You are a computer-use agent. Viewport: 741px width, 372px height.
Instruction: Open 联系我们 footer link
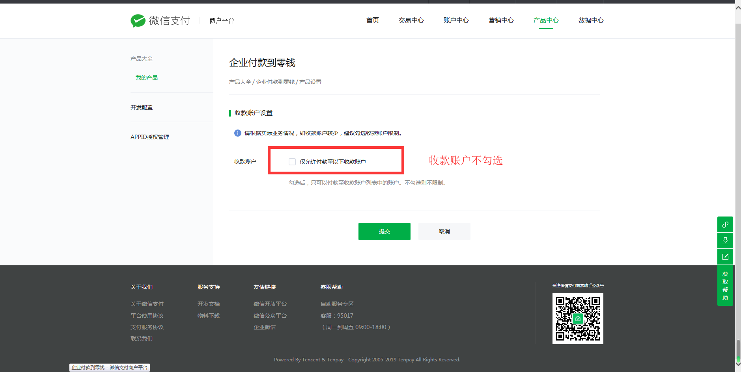tap(142, 339)
